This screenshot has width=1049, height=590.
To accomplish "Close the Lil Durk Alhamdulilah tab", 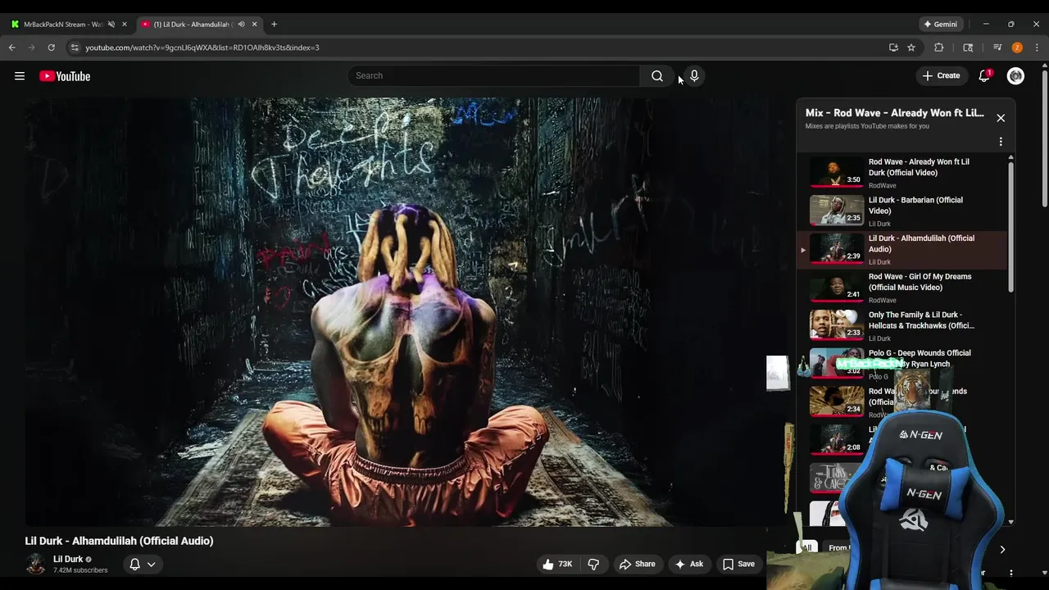I will click(x=254, y=25).
